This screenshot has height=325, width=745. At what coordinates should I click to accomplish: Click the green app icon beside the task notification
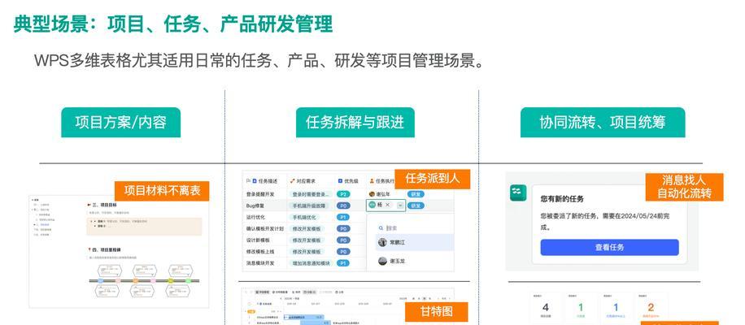pos(518,193)
